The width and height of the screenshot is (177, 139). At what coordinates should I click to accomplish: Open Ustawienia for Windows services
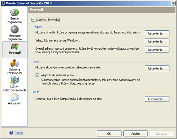[x=157, y=41]
